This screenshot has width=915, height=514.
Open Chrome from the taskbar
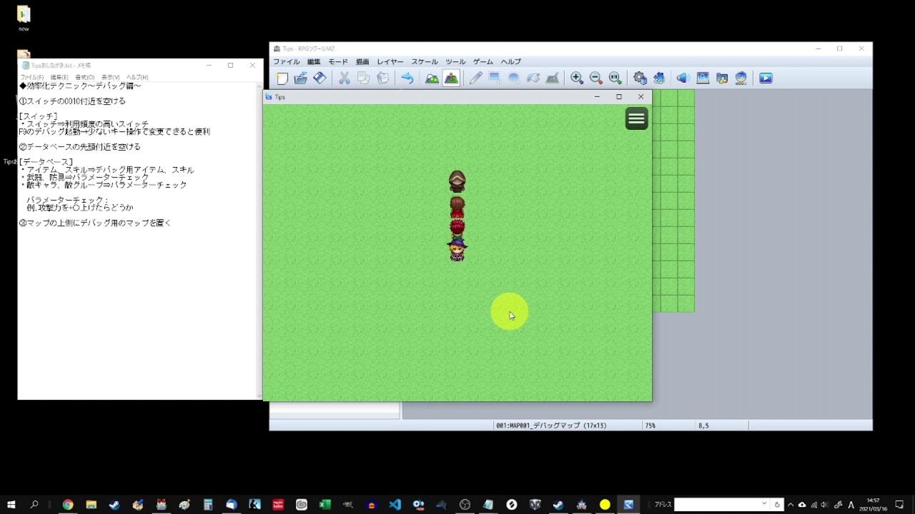pos(68,505)
